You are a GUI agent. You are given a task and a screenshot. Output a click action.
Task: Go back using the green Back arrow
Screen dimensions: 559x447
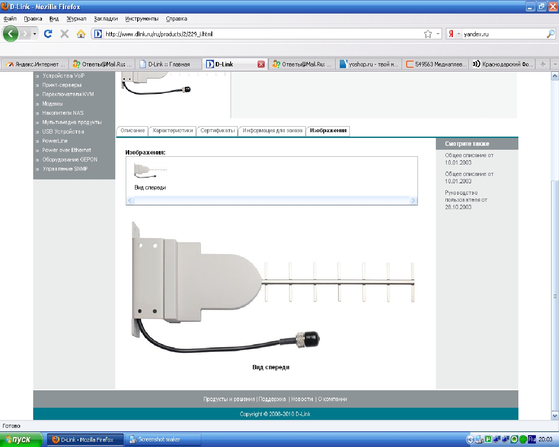point(10,34)
